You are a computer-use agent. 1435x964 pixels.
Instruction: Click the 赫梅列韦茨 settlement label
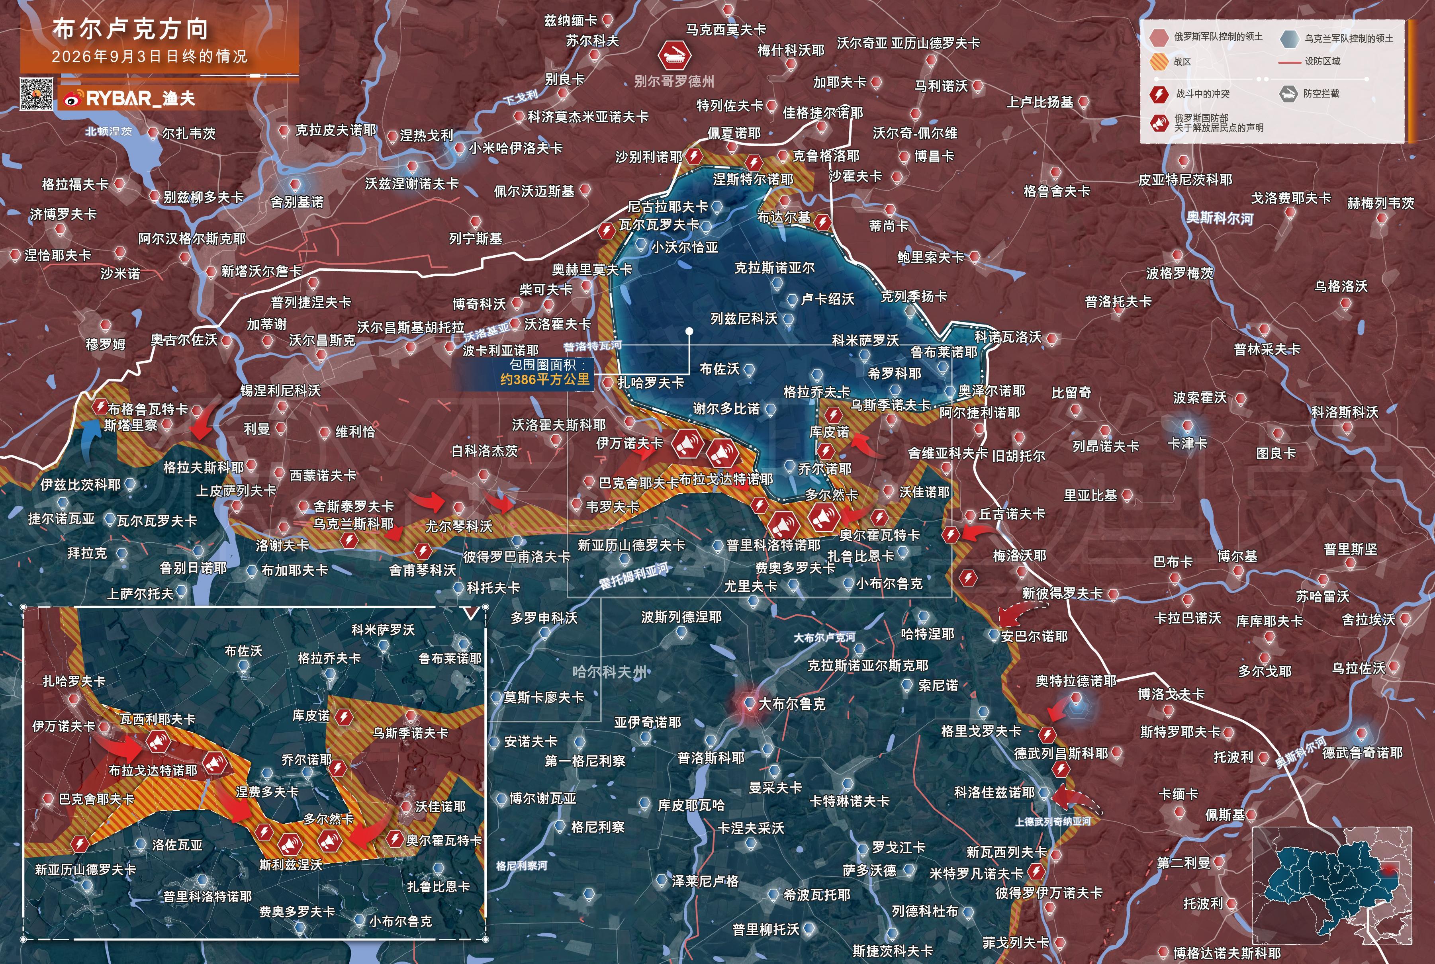pos(1381,203)
